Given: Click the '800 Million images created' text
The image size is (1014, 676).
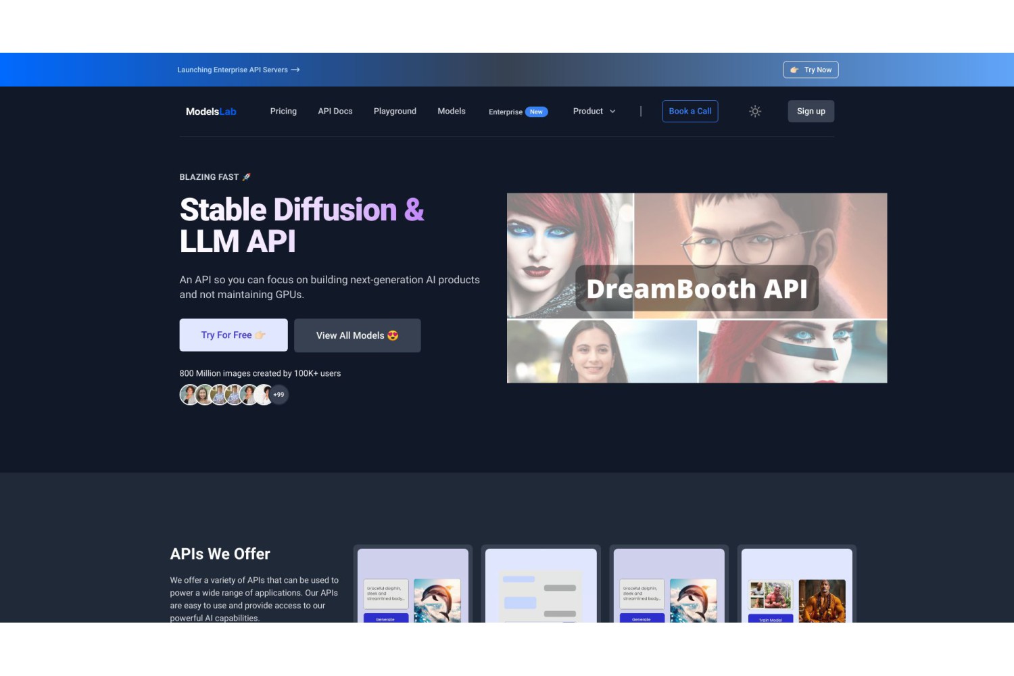Looking at the screenshot, I should click(x=260, y=373).
